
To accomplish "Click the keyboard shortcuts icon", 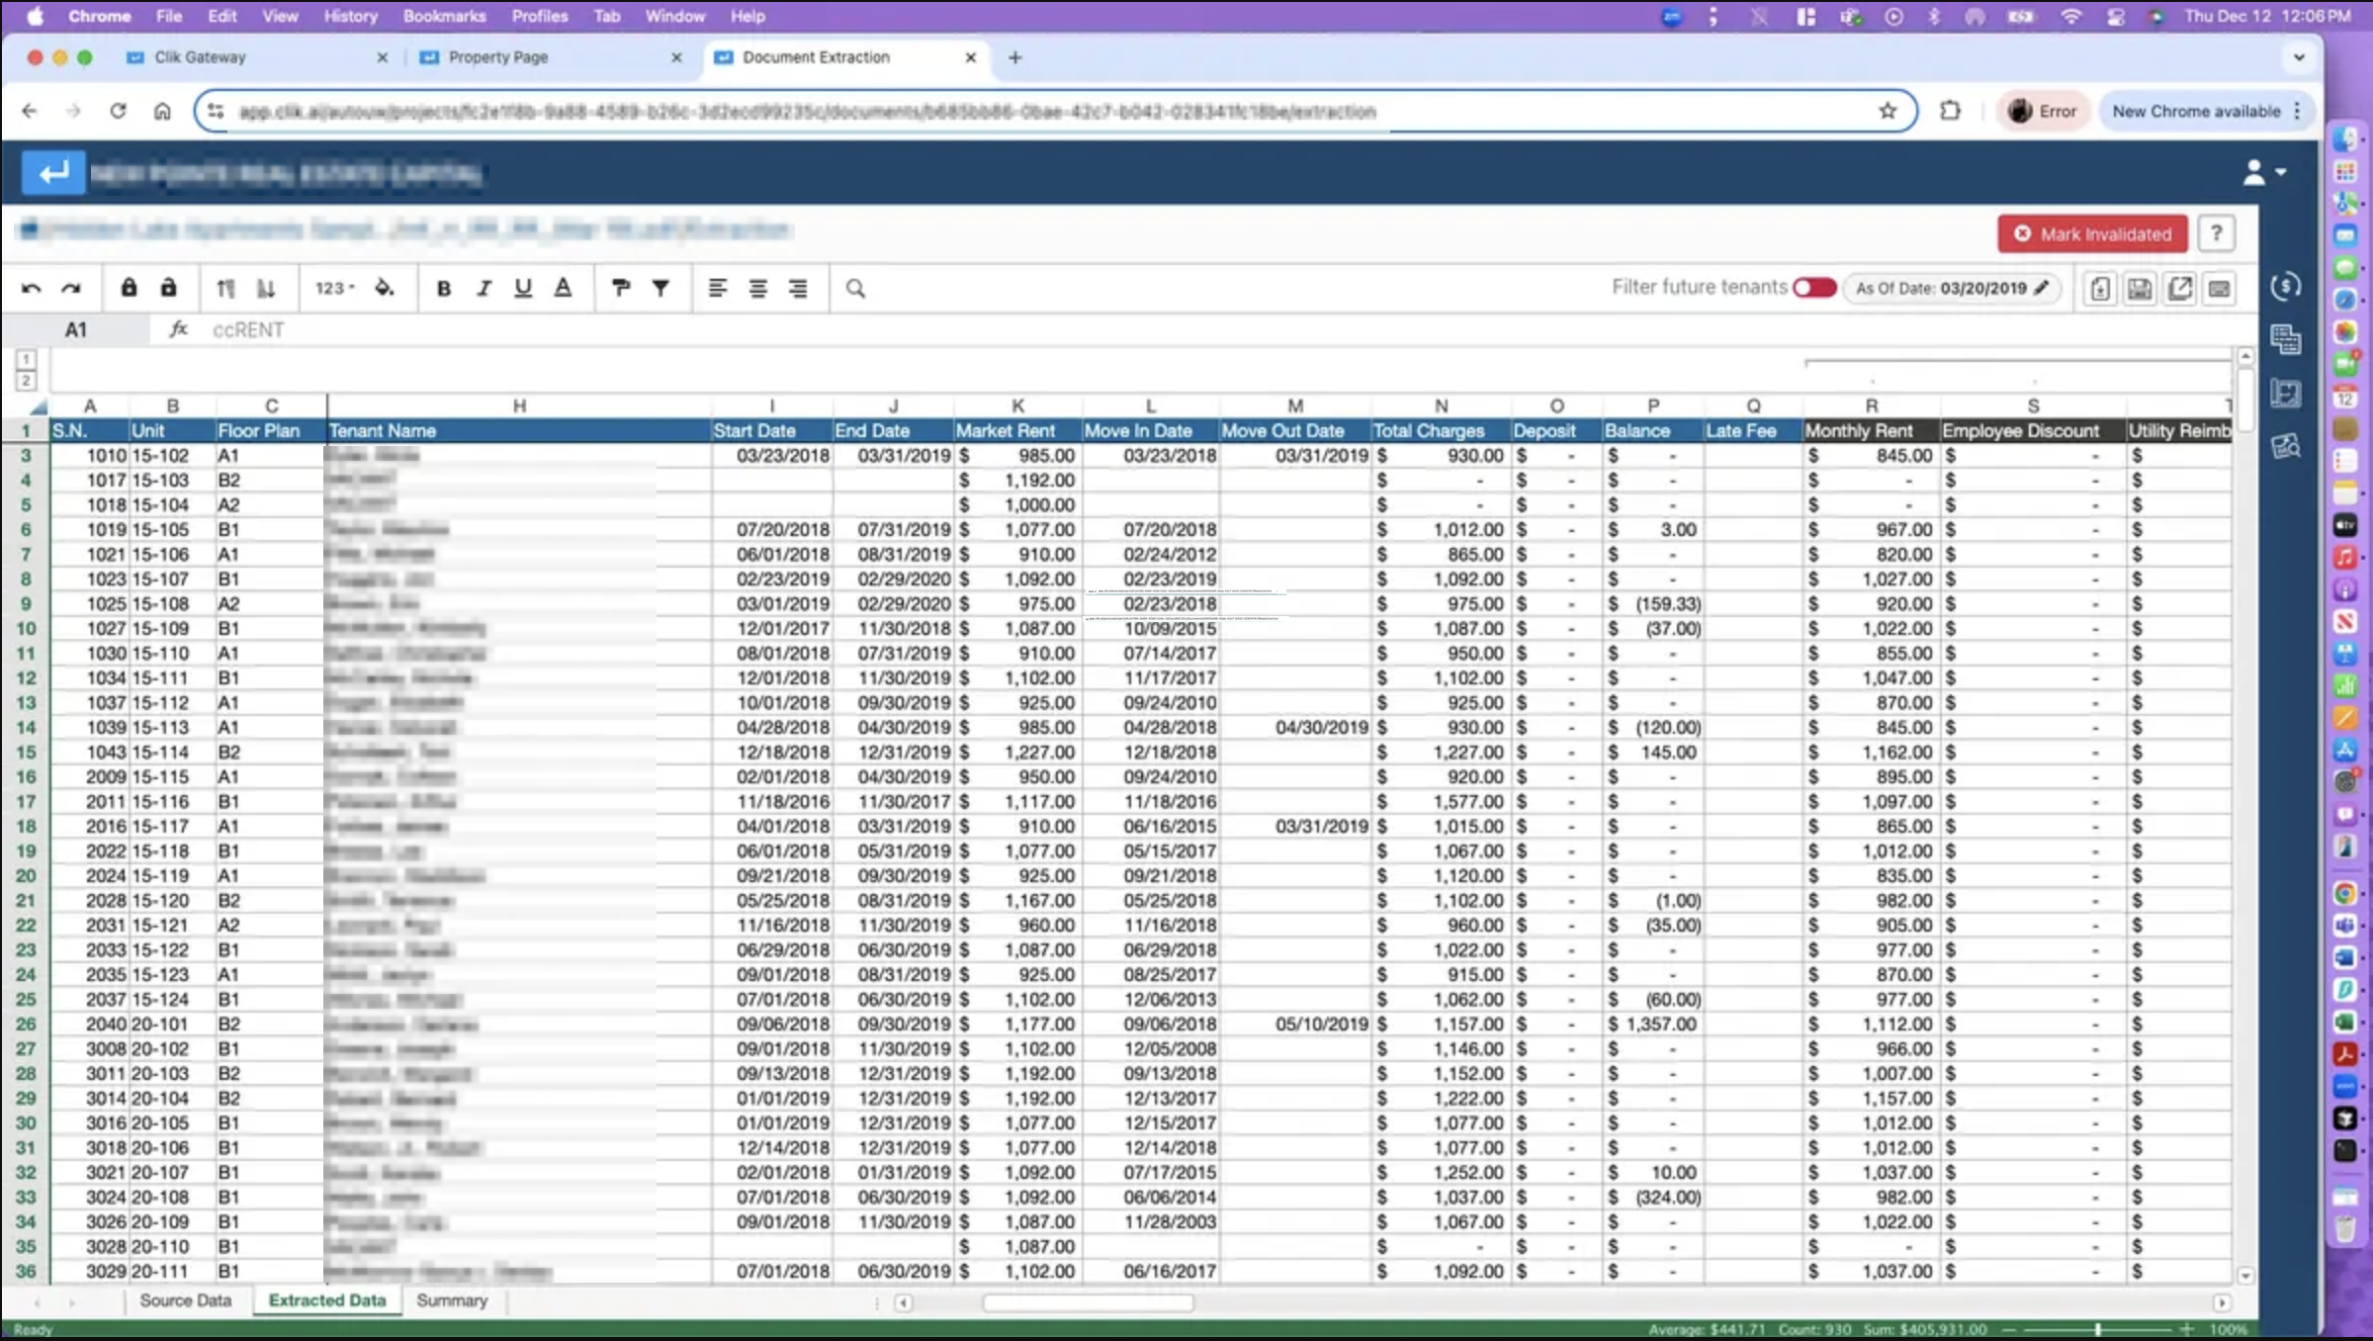I will point(2219,288).
